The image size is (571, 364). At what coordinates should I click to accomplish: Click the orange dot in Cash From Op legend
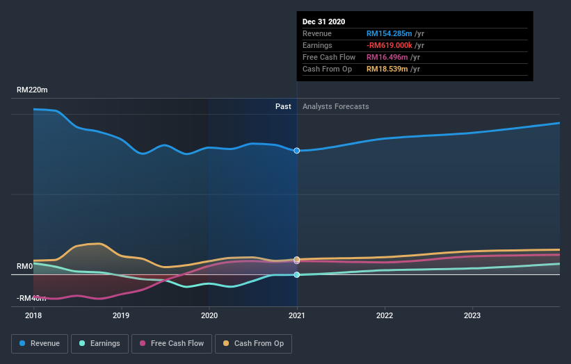226,343
